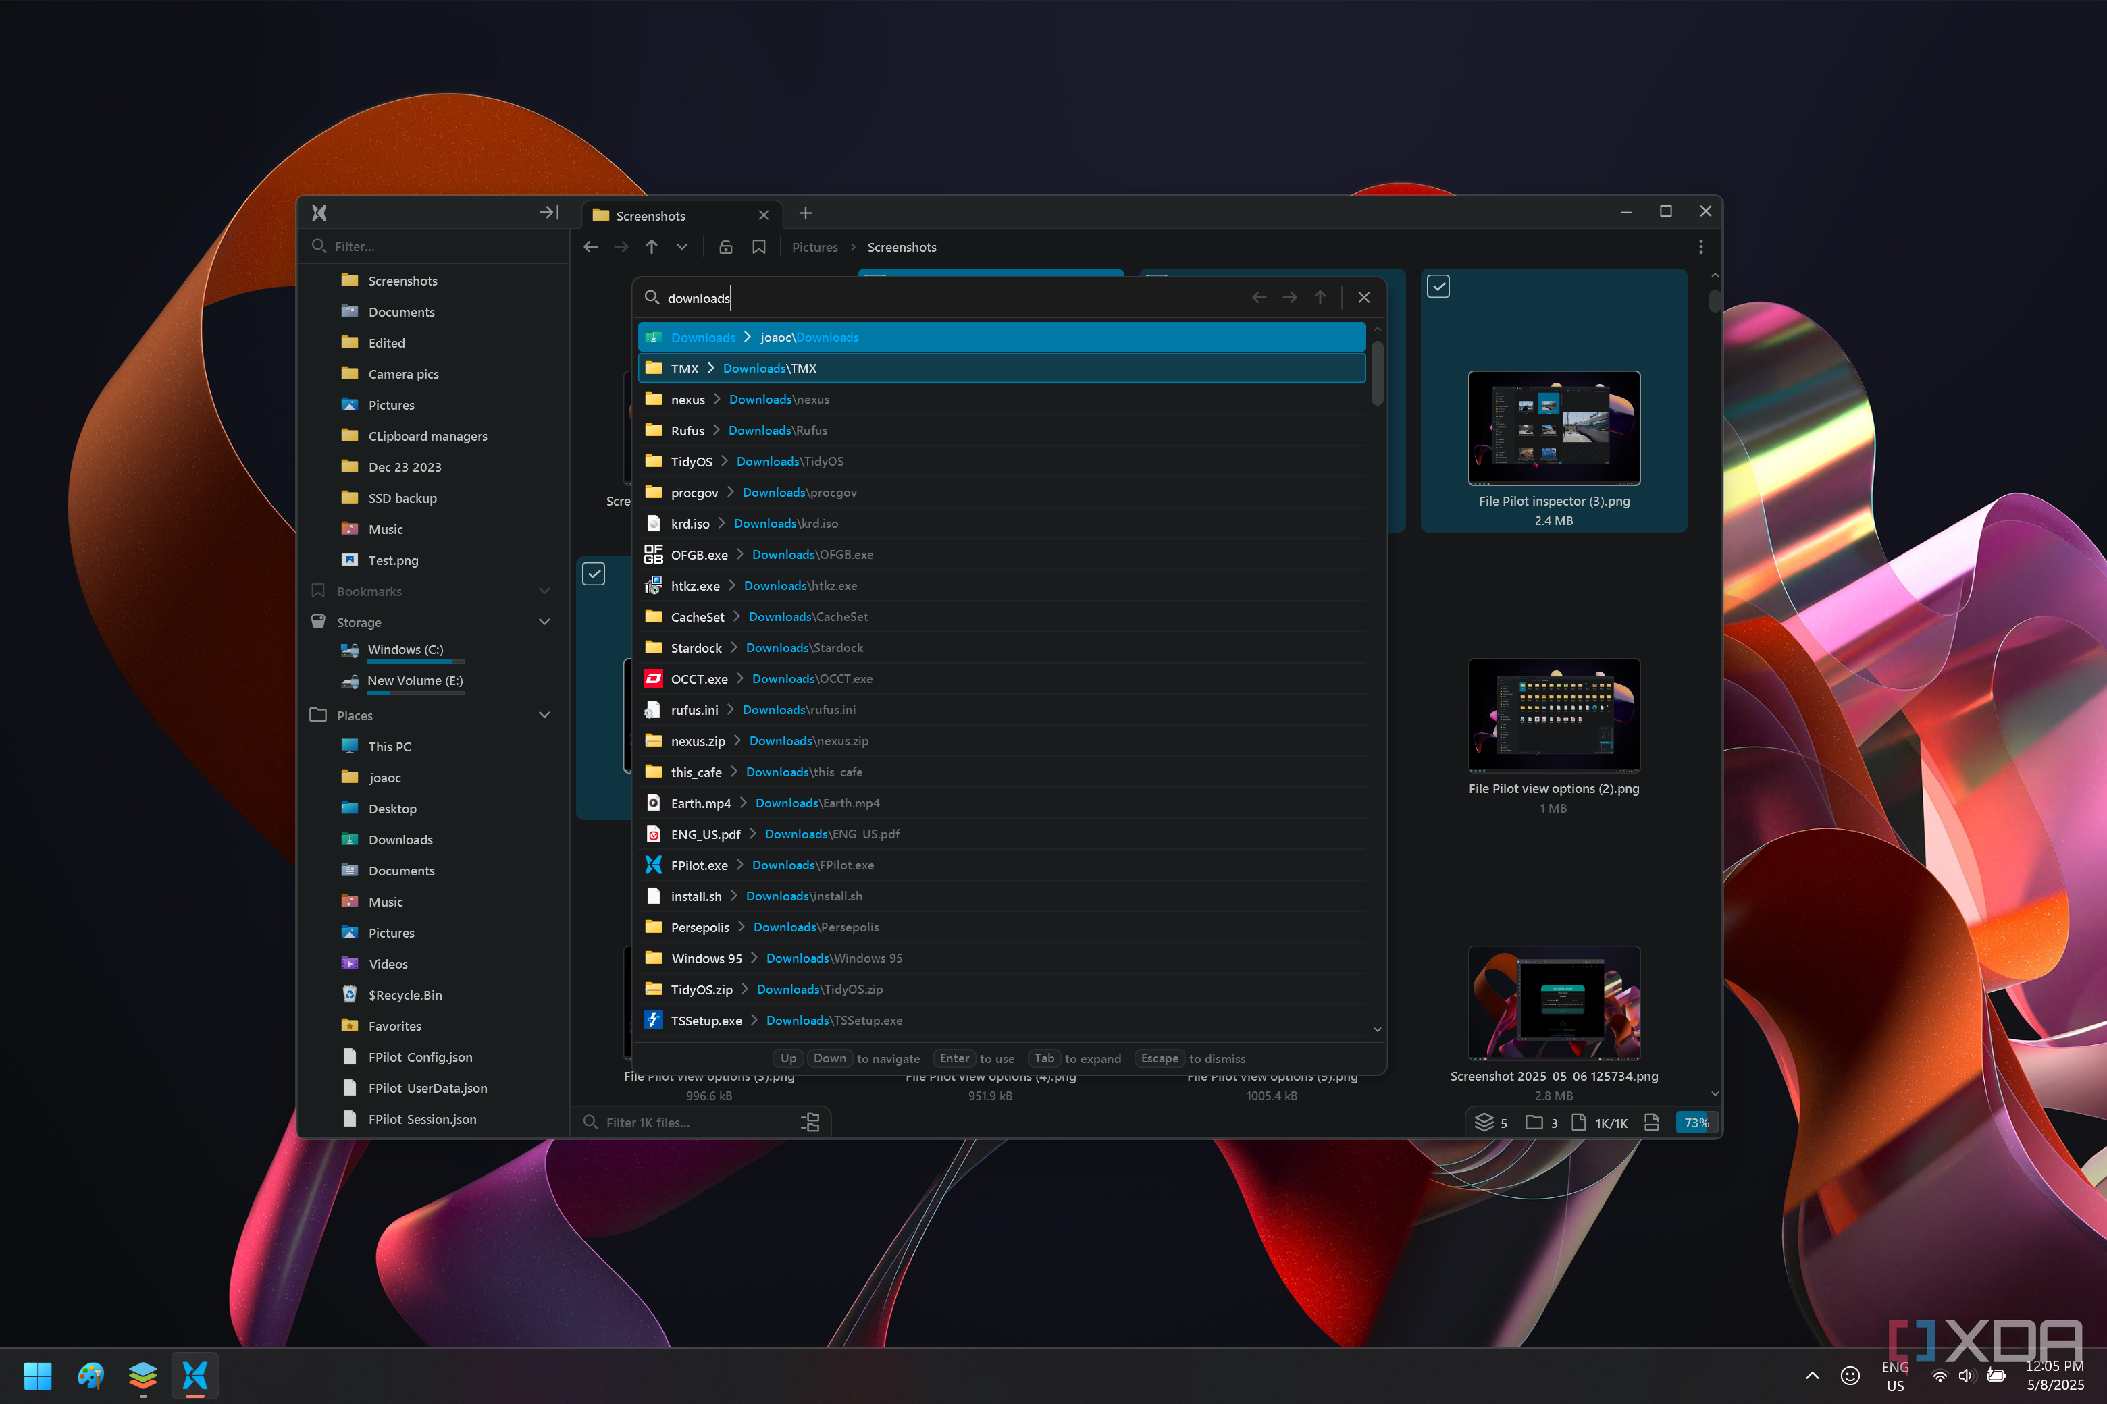This screenshot has width=2107, height=1404.
Task: Collapse the sidebar with the arrow-to-bar icon
Action: [549, 212]
